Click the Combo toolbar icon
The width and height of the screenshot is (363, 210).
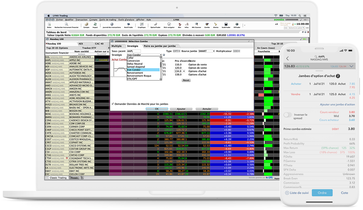[207, 25]
